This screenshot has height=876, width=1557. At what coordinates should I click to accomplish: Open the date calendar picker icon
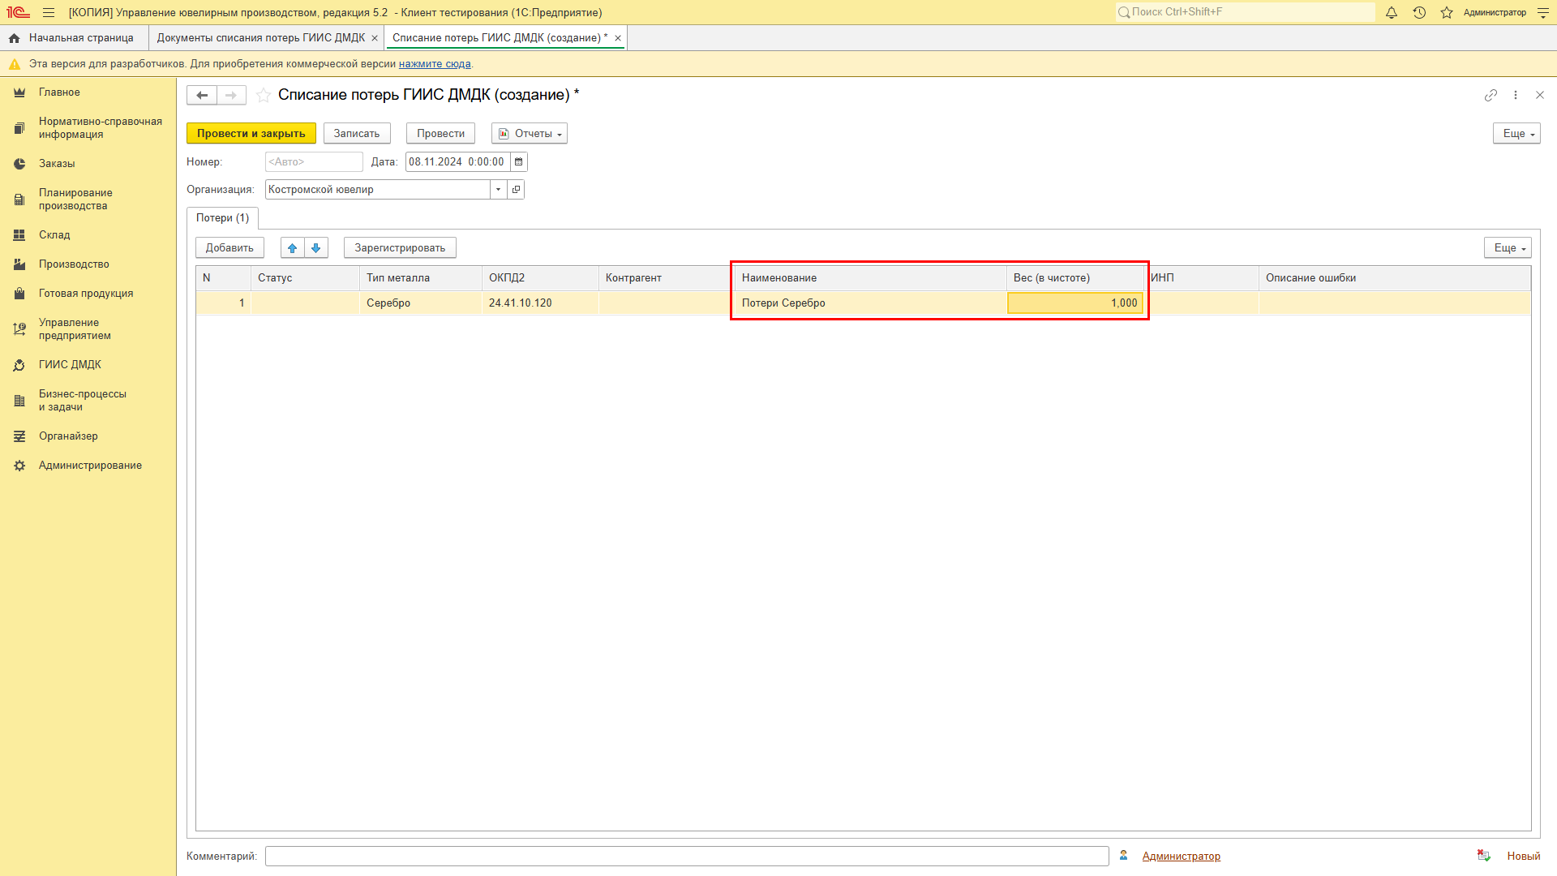[x=519, y=162]
